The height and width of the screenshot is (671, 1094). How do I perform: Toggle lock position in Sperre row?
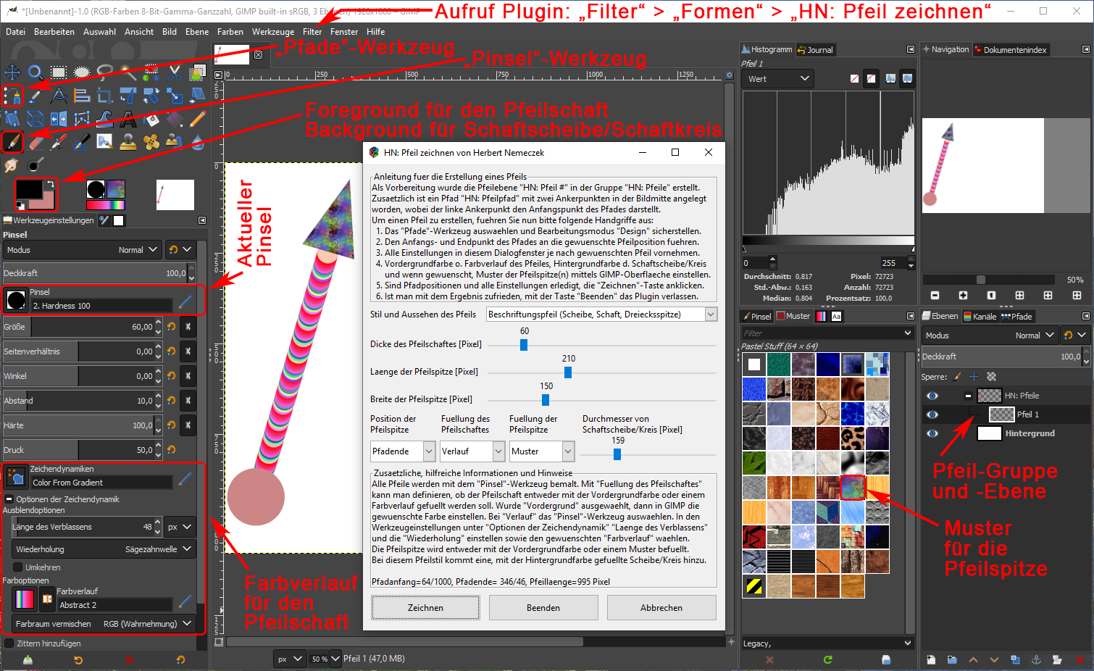974,377
